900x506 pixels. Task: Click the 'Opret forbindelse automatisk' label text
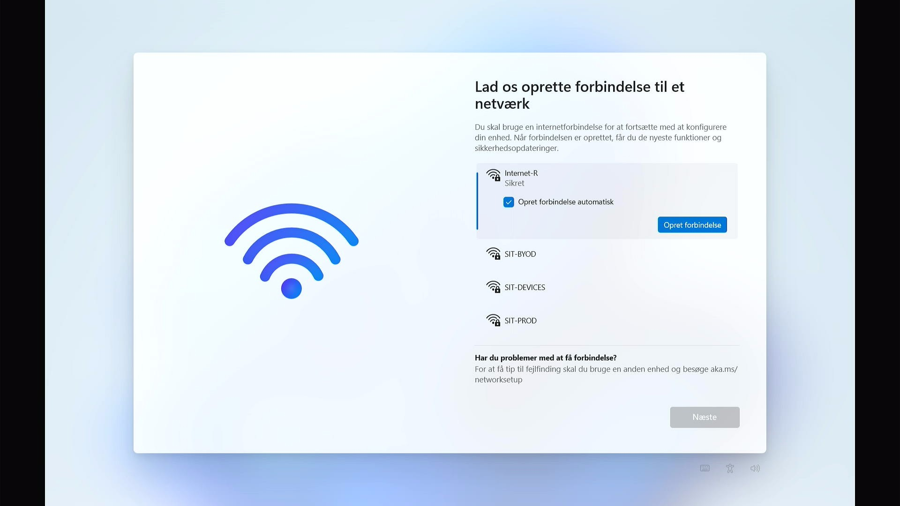(566, 202)
